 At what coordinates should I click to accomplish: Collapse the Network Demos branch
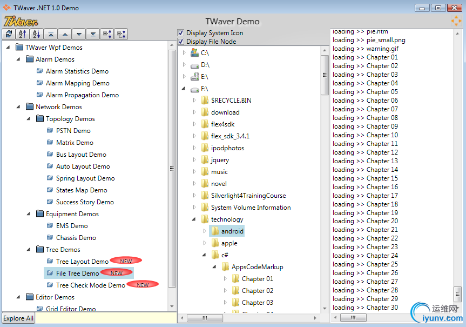click(x=18, y=107)
